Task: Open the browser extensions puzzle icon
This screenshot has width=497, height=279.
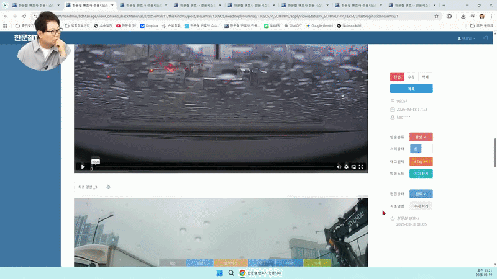Action: coord(449,16)
